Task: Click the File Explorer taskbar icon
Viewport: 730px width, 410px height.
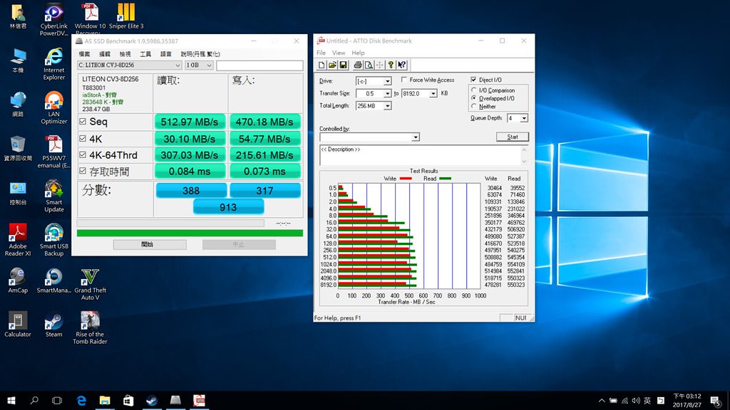Action: coord(105,400)
